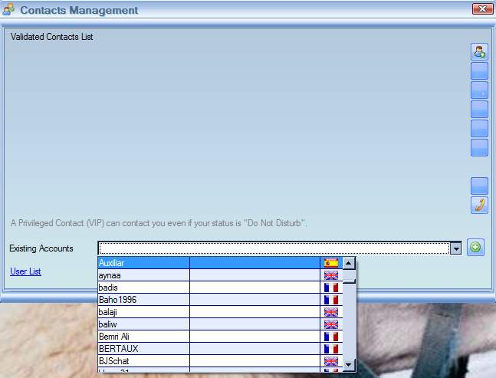Image resolution: width=496 pixels, height=378 pixels.
Task: Click the UK flag in the baliw row
Action: [331, 324]
